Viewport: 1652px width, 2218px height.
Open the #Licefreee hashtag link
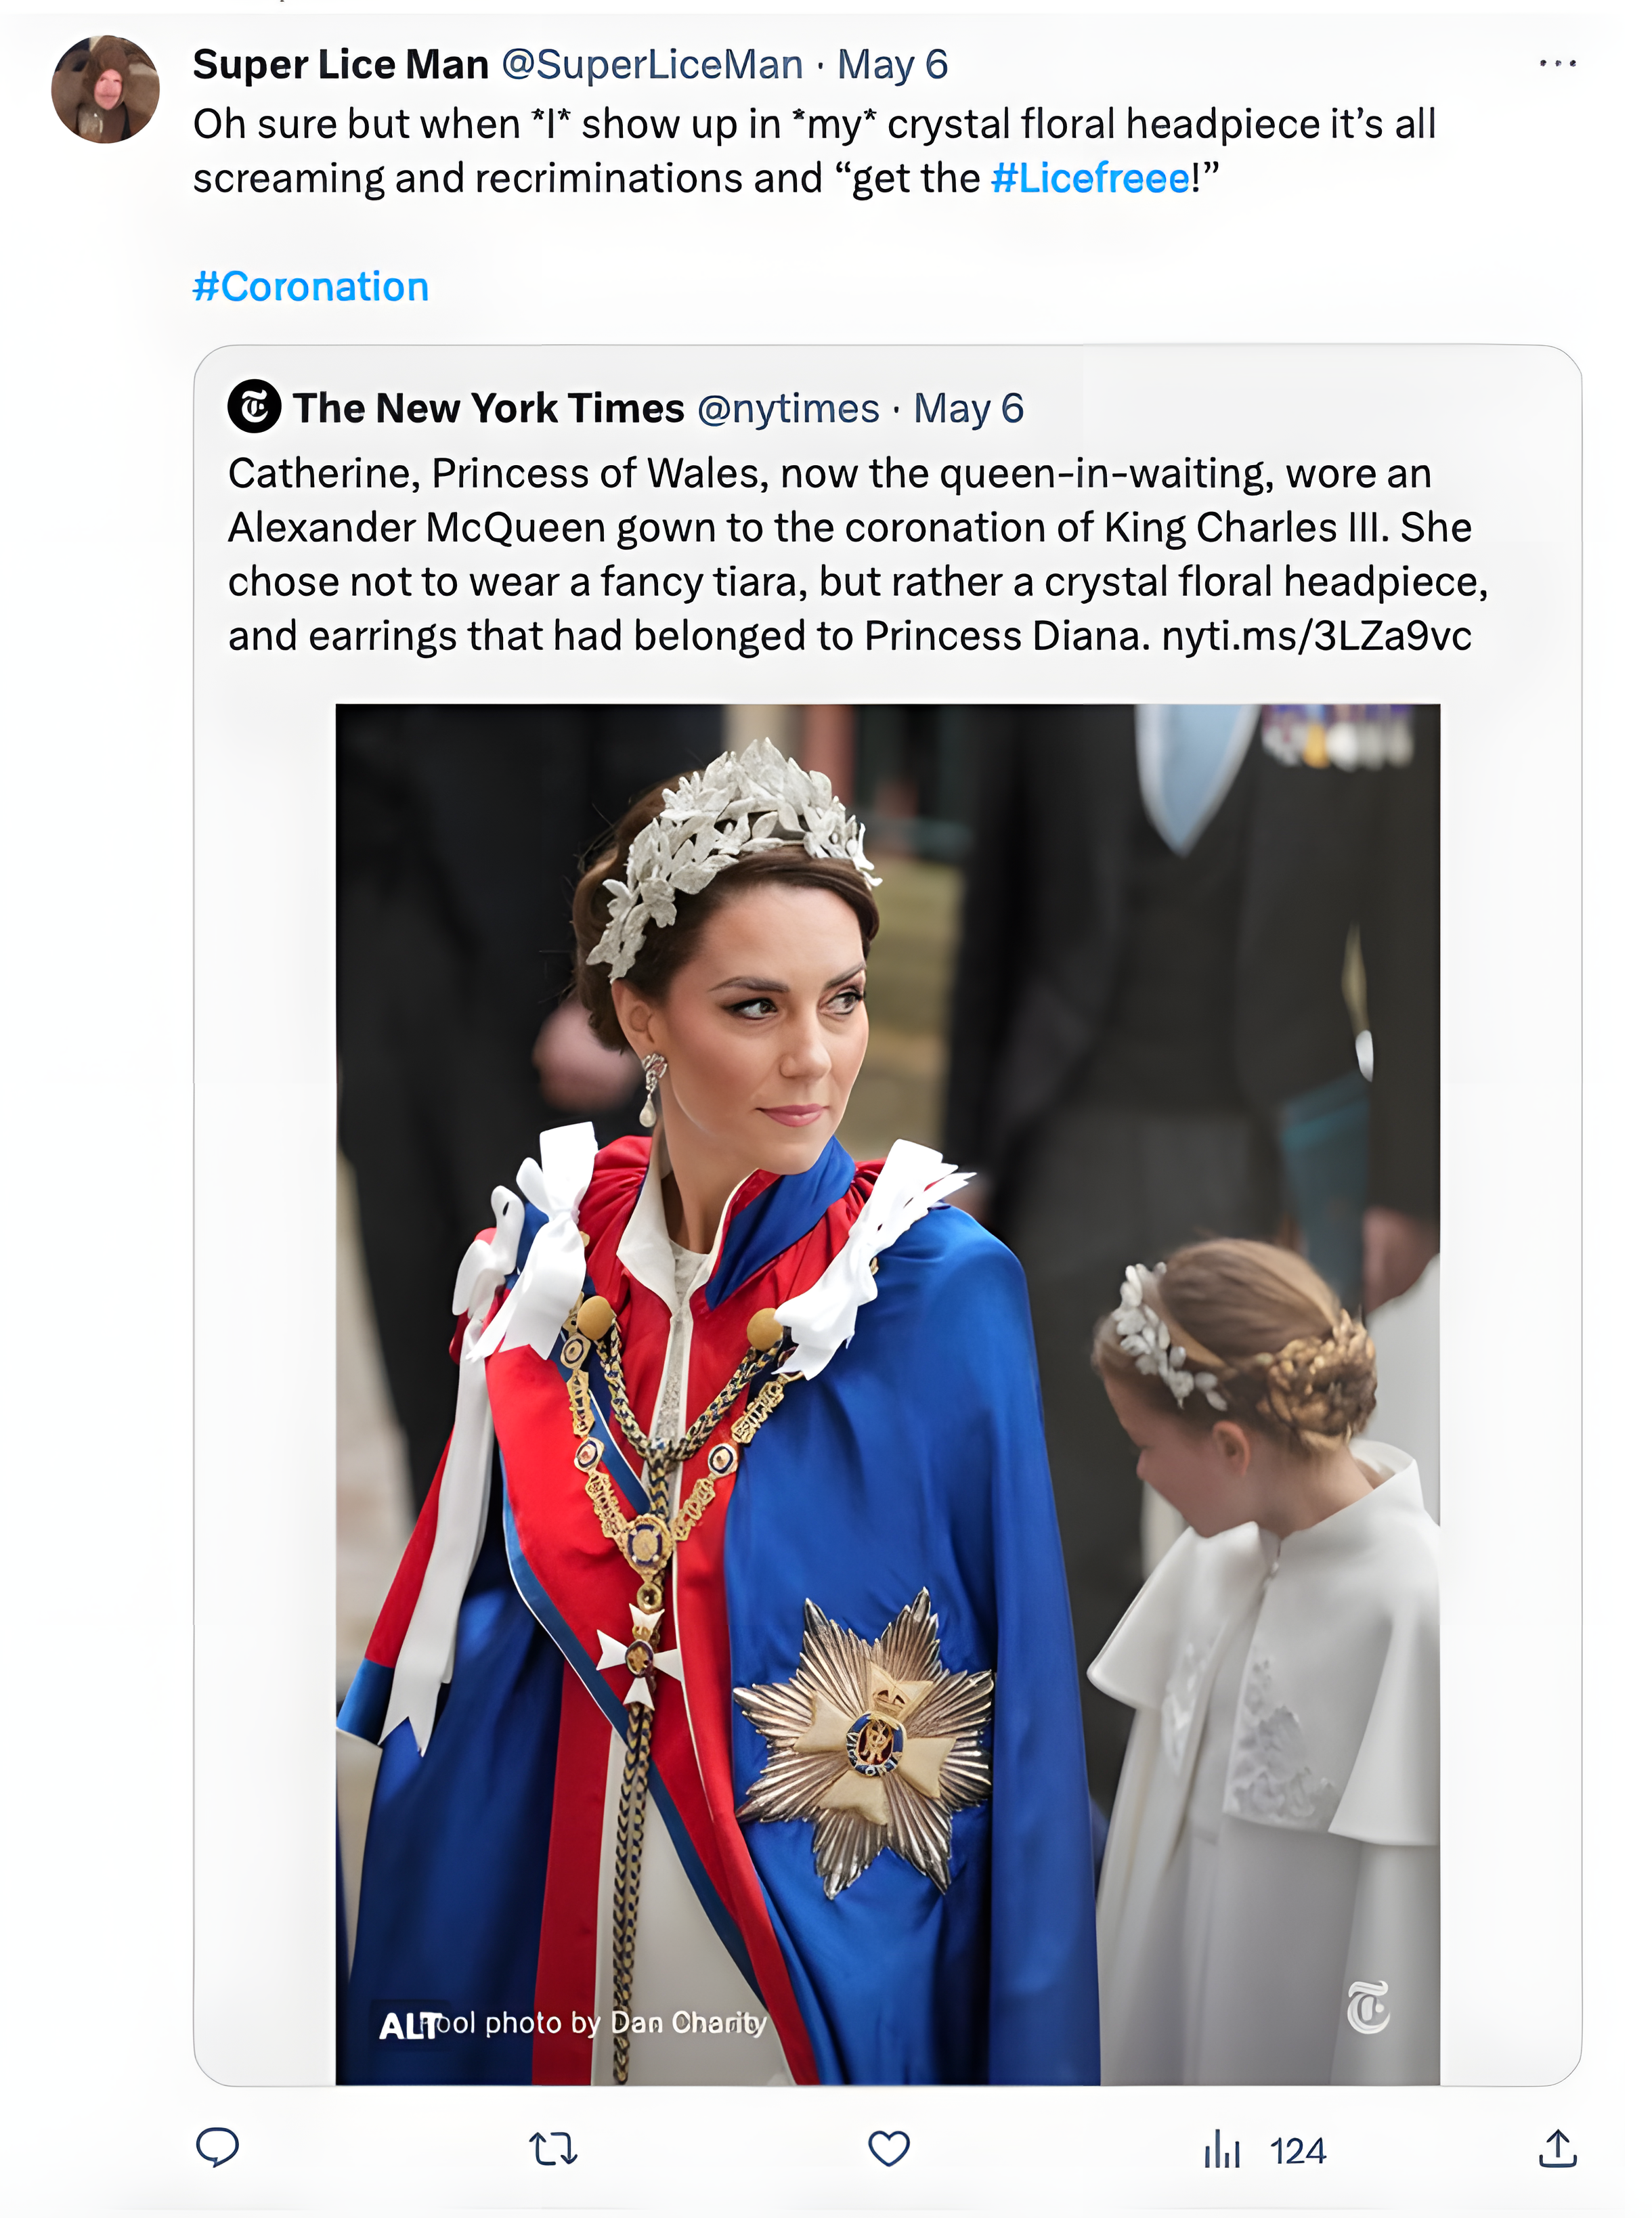coord(1090,179)
